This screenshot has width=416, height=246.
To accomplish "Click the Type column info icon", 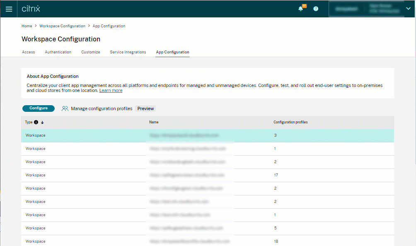I will pos(36,122).
